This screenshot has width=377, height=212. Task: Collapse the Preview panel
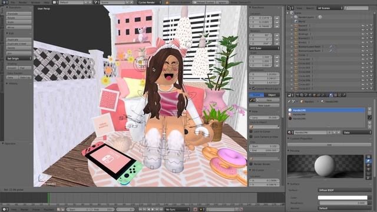293,151
